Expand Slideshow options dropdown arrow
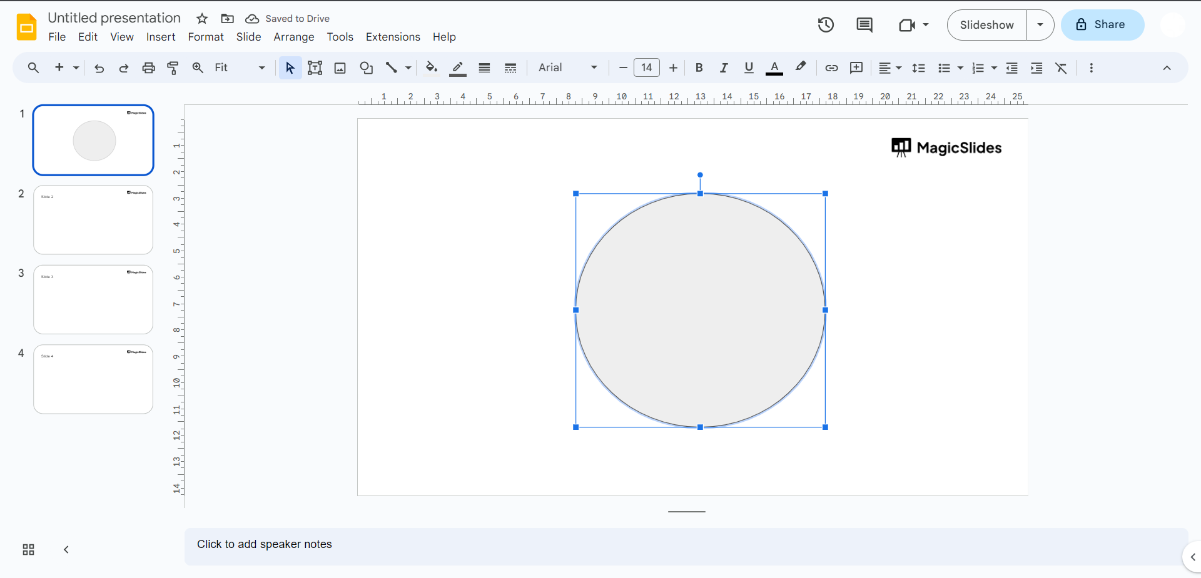The image size is (1201, 578). click(x=1040, y=25)
